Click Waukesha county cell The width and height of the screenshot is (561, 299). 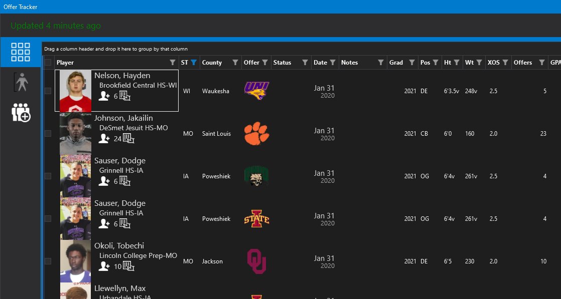[x=216, y=91]
